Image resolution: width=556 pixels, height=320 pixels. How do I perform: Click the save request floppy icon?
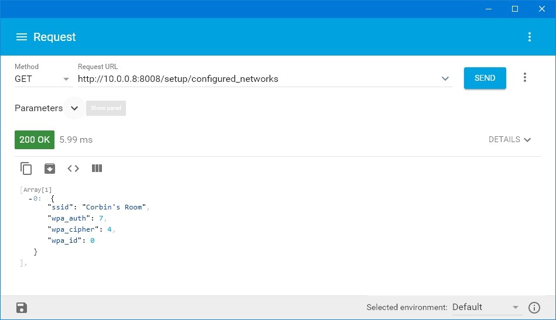(x=22, y=308)
